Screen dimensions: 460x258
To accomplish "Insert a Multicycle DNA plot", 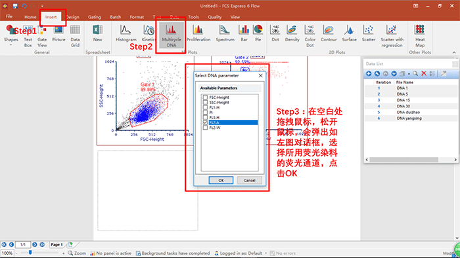I will click(x=172, y=35).
